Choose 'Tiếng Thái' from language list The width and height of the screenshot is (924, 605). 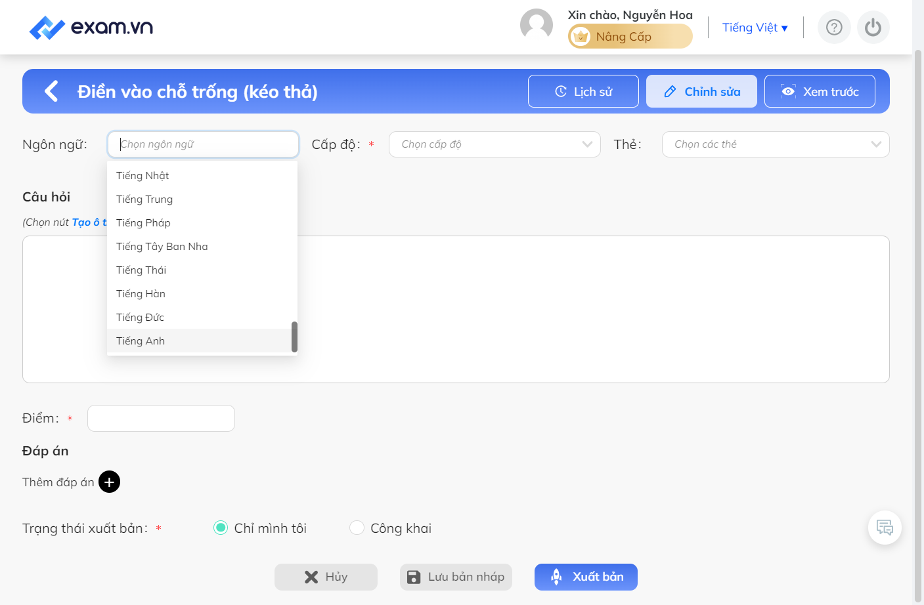point(202,270)
